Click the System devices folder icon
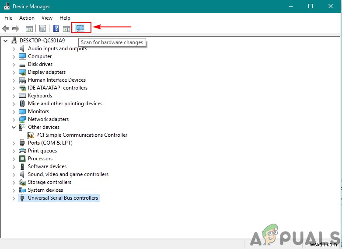Screen dimensions: 342x249 pyautogui.click(x=22, y=190)
